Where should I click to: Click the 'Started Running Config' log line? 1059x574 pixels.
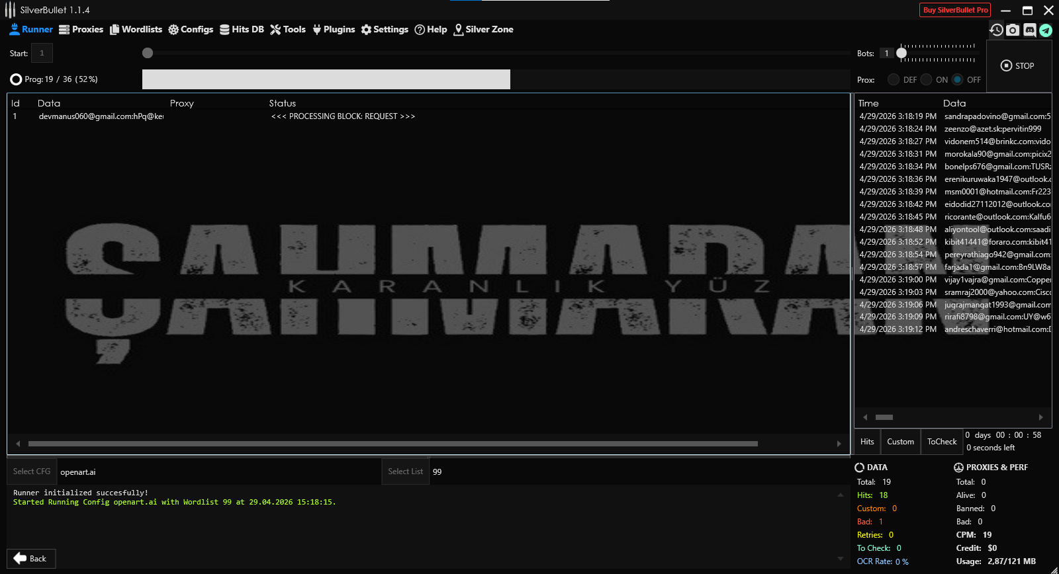click(175, 502)
